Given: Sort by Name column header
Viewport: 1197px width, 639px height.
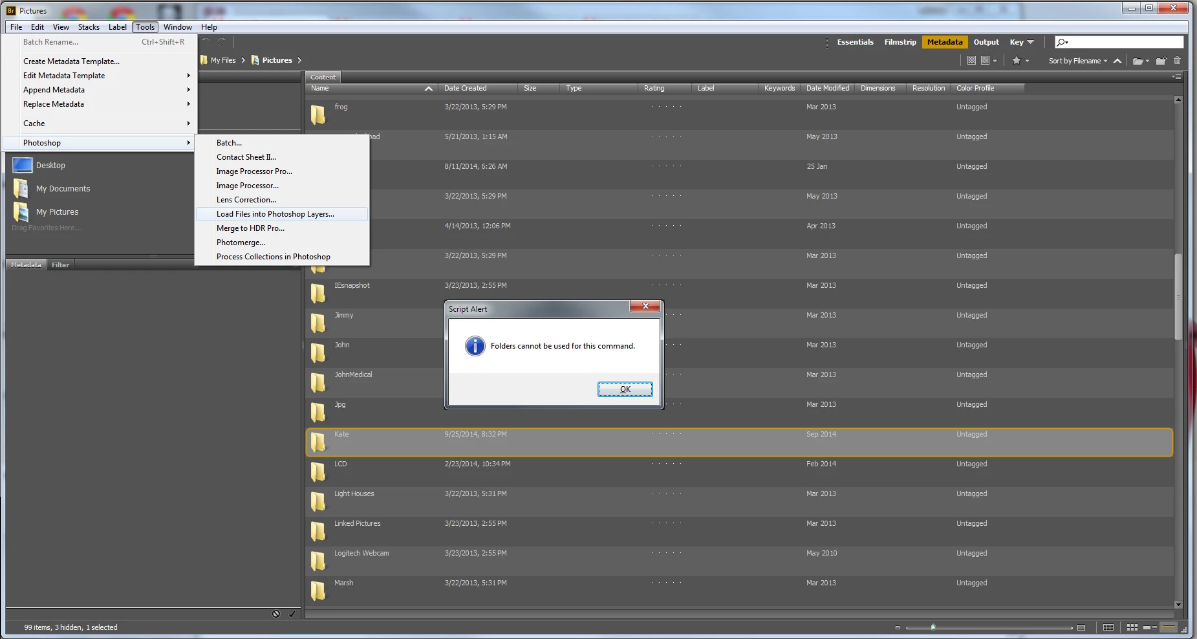Looking at the screenshot, I should click(x=372, y=88).
